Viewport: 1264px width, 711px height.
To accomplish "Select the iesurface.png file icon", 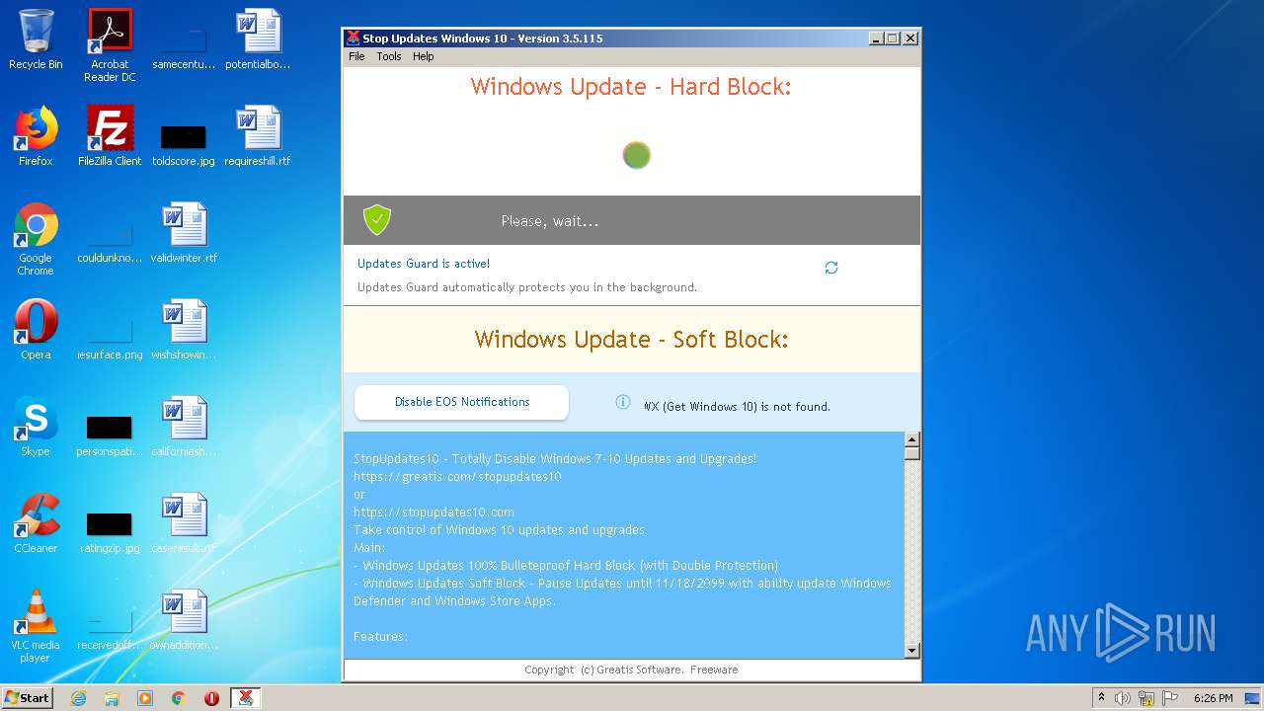I will (x=110, y=337).
